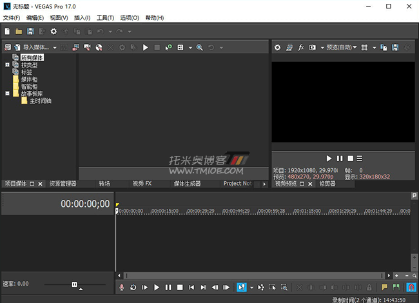
Task: Select the Zoom edit tool magnifier
Action: tap(284, 288)
